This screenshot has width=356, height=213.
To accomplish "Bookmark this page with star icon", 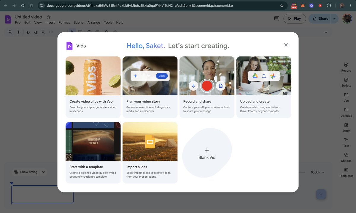I will click(x=282, y=5).
